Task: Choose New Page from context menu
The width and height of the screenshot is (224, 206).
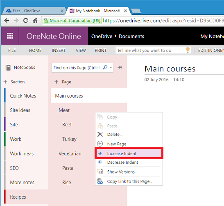Action: click(x=129, y=144)
